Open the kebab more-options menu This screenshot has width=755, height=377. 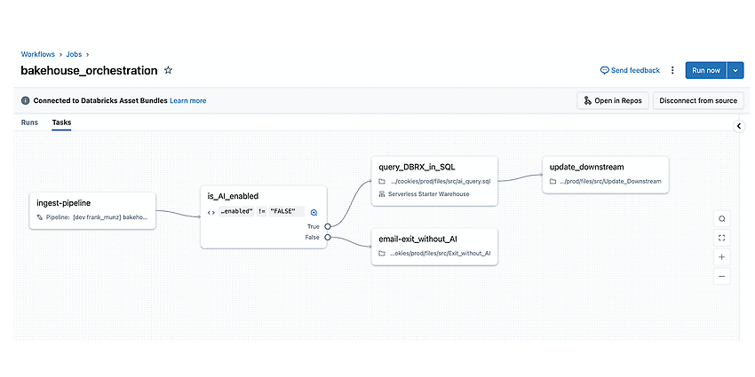pyautogui.click(x=672, y=70)
